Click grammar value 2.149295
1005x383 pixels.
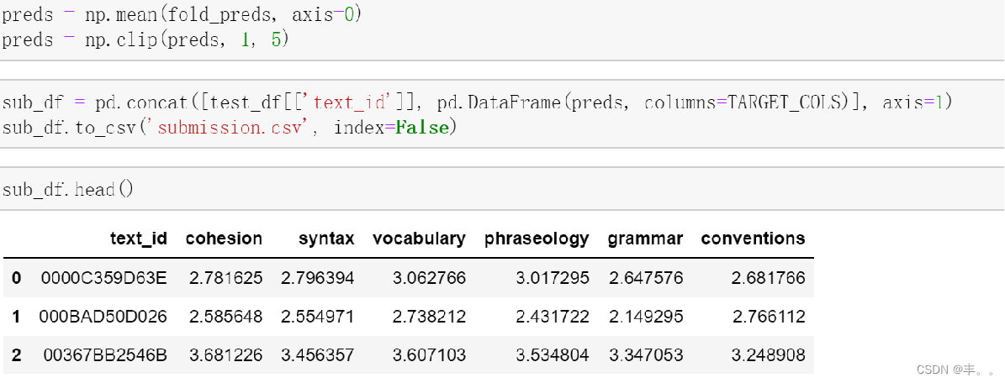pos(647,317)
